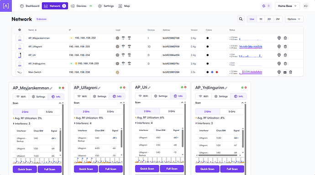Click map pin icon for AP_Ulfagreni row
This screenshot has height=175, width=315.
[x=279, y=46]
